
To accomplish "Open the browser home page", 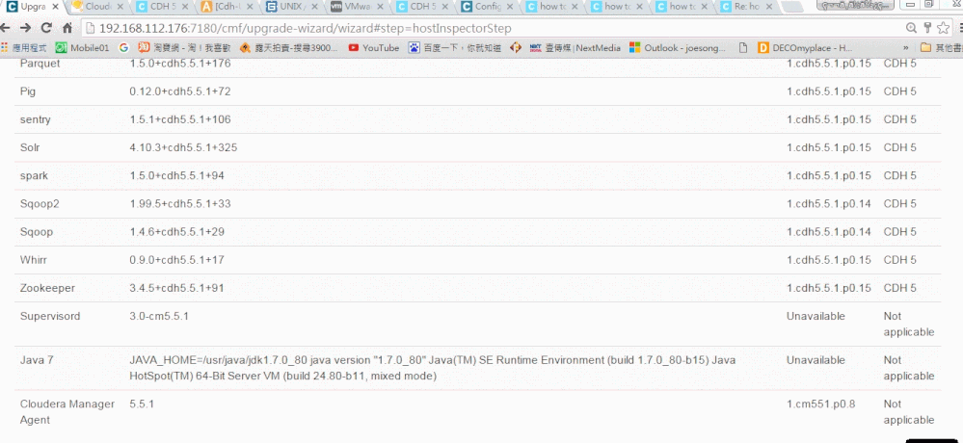I will click(x=67, y=28).
